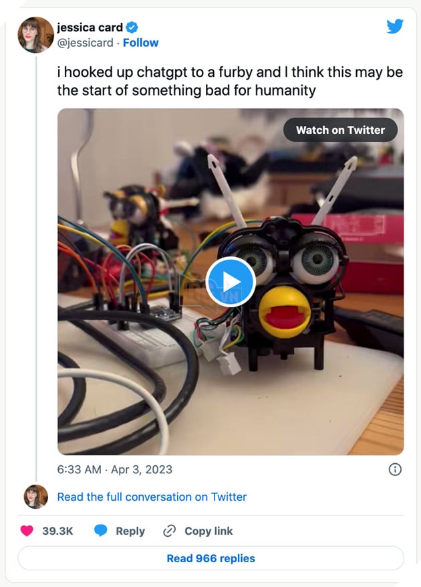The image size is (421, 587).
Task: Click the heart icon to like the tweet
Action: click(27, 531)
